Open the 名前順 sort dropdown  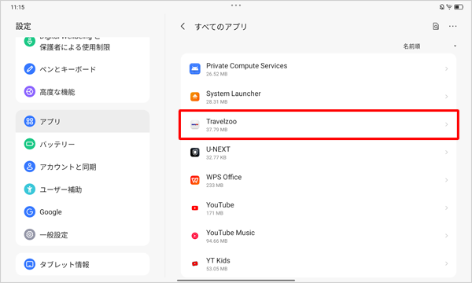tap(430, 46)
